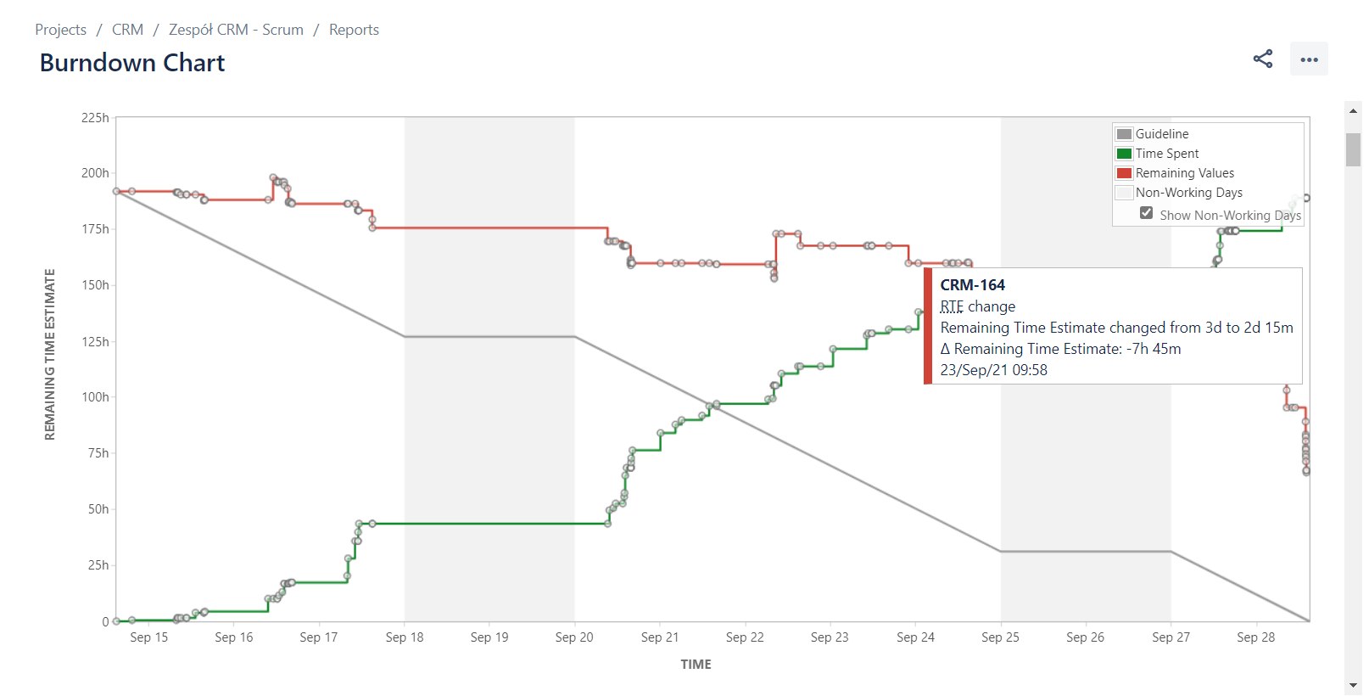Click the red RTE change marker in tooltip

(928, 326)
